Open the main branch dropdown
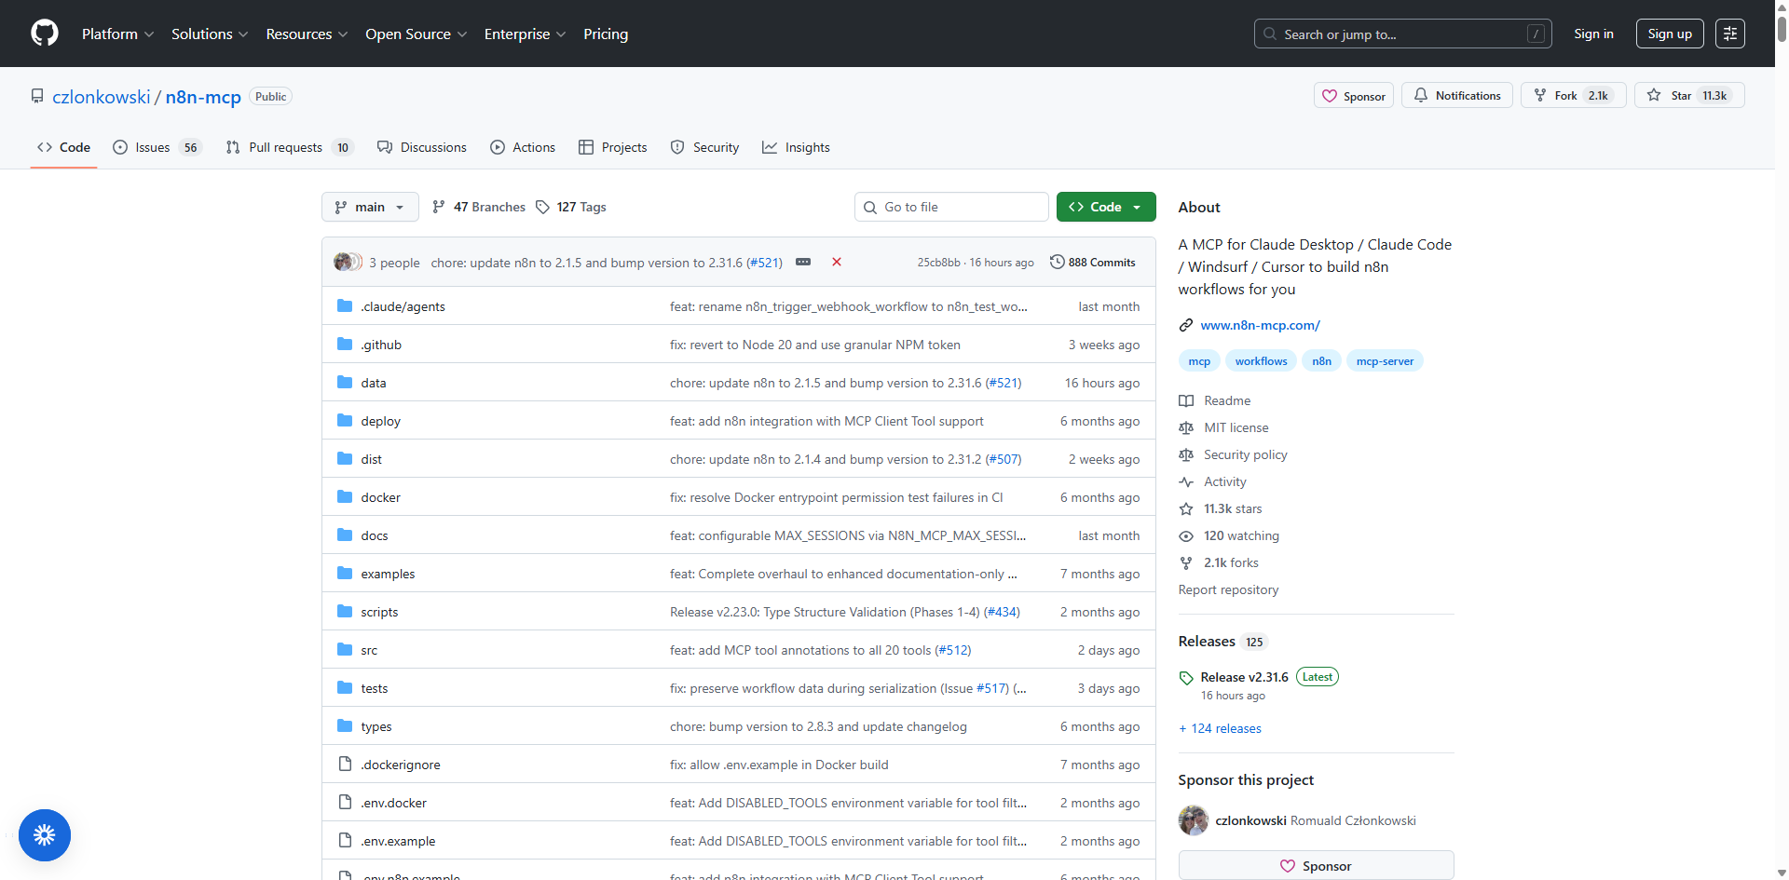Screen dimensions: 1789x880 [370, 207]
